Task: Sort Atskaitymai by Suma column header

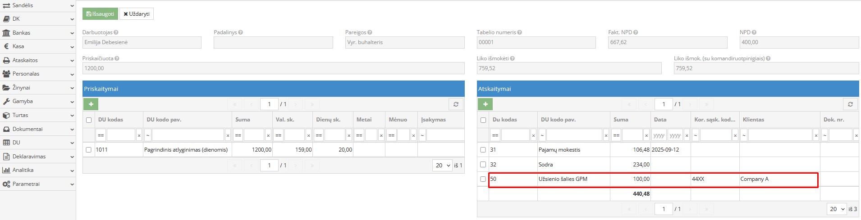Action: [621, 120]
